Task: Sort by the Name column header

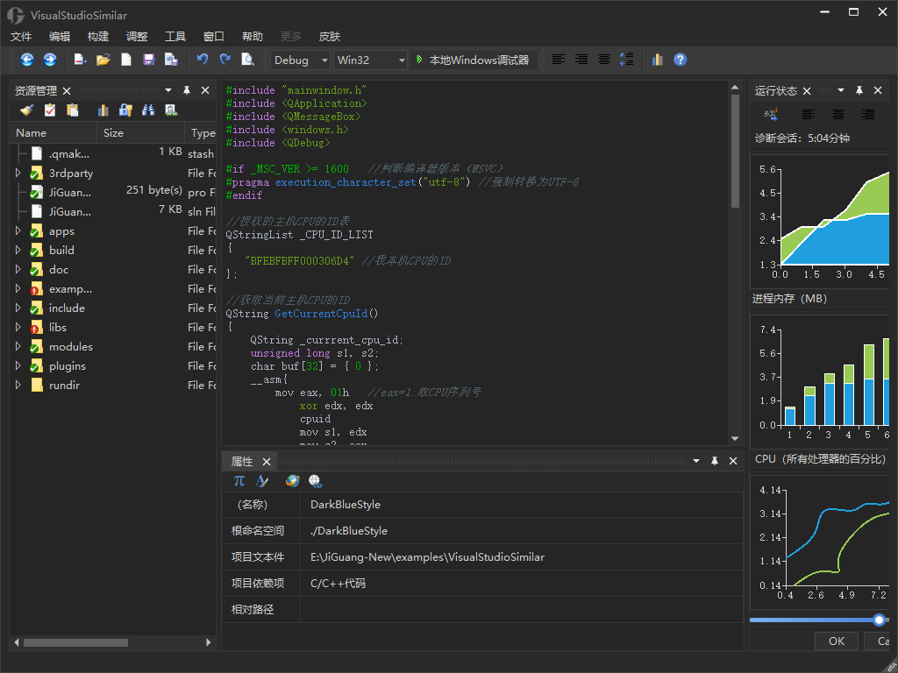Action: pos(53,133)
